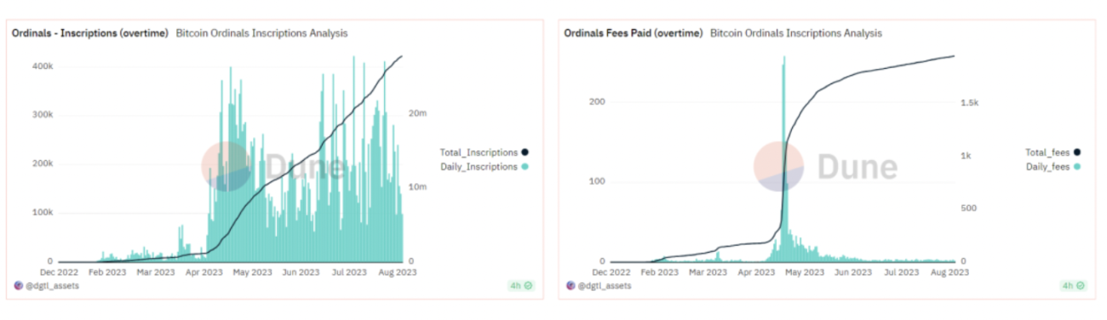
Task: Click the teal Daily_fees legend dot
Action: point(1077,167)
